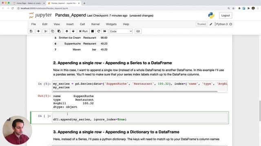Move selected cell up arrow
Viewport: 261px width, 146px height.
tap(67, 31)
